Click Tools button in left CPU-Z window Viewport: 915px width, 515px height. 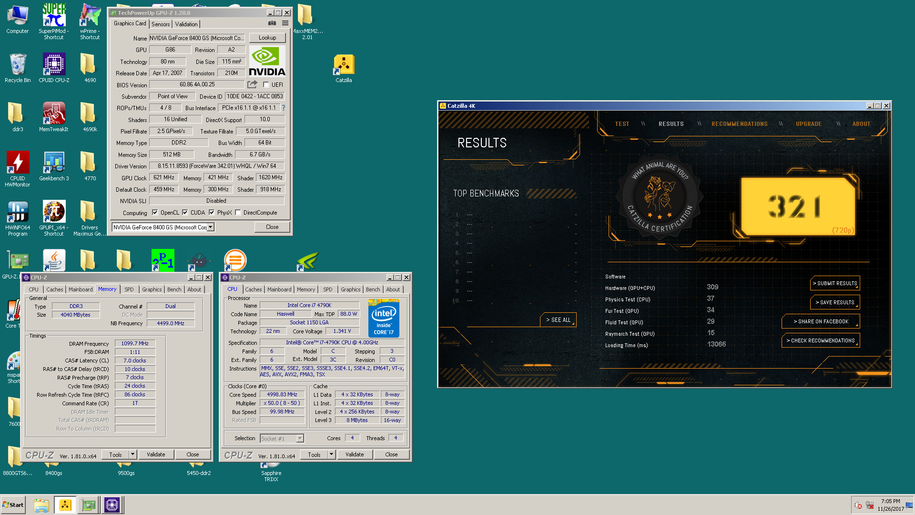[x=115, y=454]
